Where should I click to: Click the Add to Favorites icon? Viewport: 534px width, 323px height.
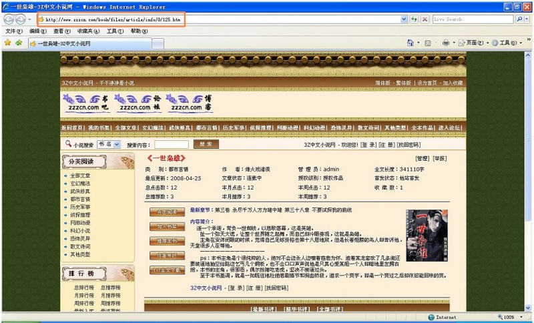(x=19, y=43)
